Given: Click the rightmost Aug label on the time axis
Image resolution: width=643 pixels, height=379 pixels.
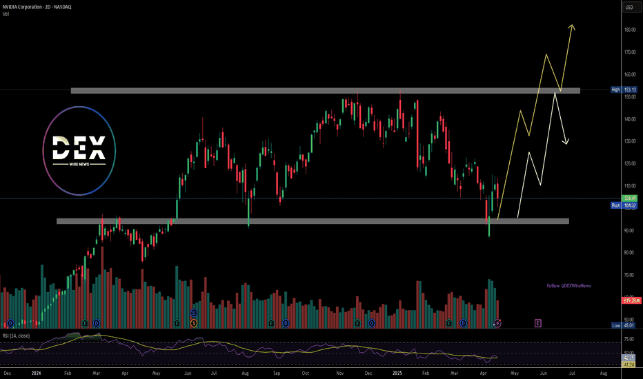Looking at the screenshot, I should click(604, 373).
